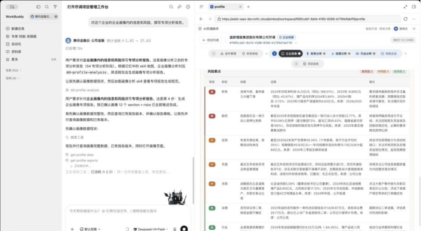The image size is (421, 231).
Task: Go back in the embedded browser
Action: [x=201, y=19]
